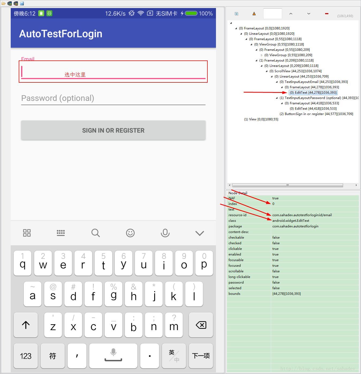361x374 pixels.
Task: Tap the space bar with microphone
Action: click(x=113, y=356)
